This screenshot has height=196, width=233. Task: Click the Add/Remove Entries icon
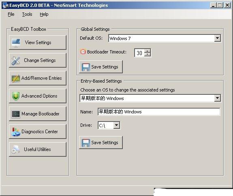pyautogui.click(x=16, y=78)
